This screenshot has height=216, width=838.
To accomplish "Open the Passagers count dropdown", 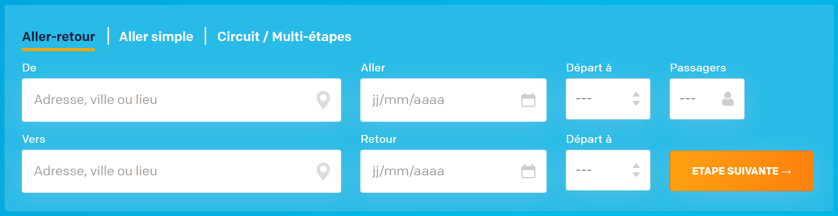I will tap(707, 99).
